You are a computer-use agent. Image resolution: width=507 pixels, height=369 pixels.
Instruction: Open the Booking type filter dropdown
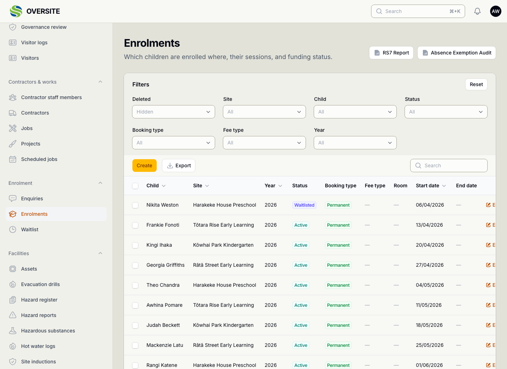(x=174, y=143)
